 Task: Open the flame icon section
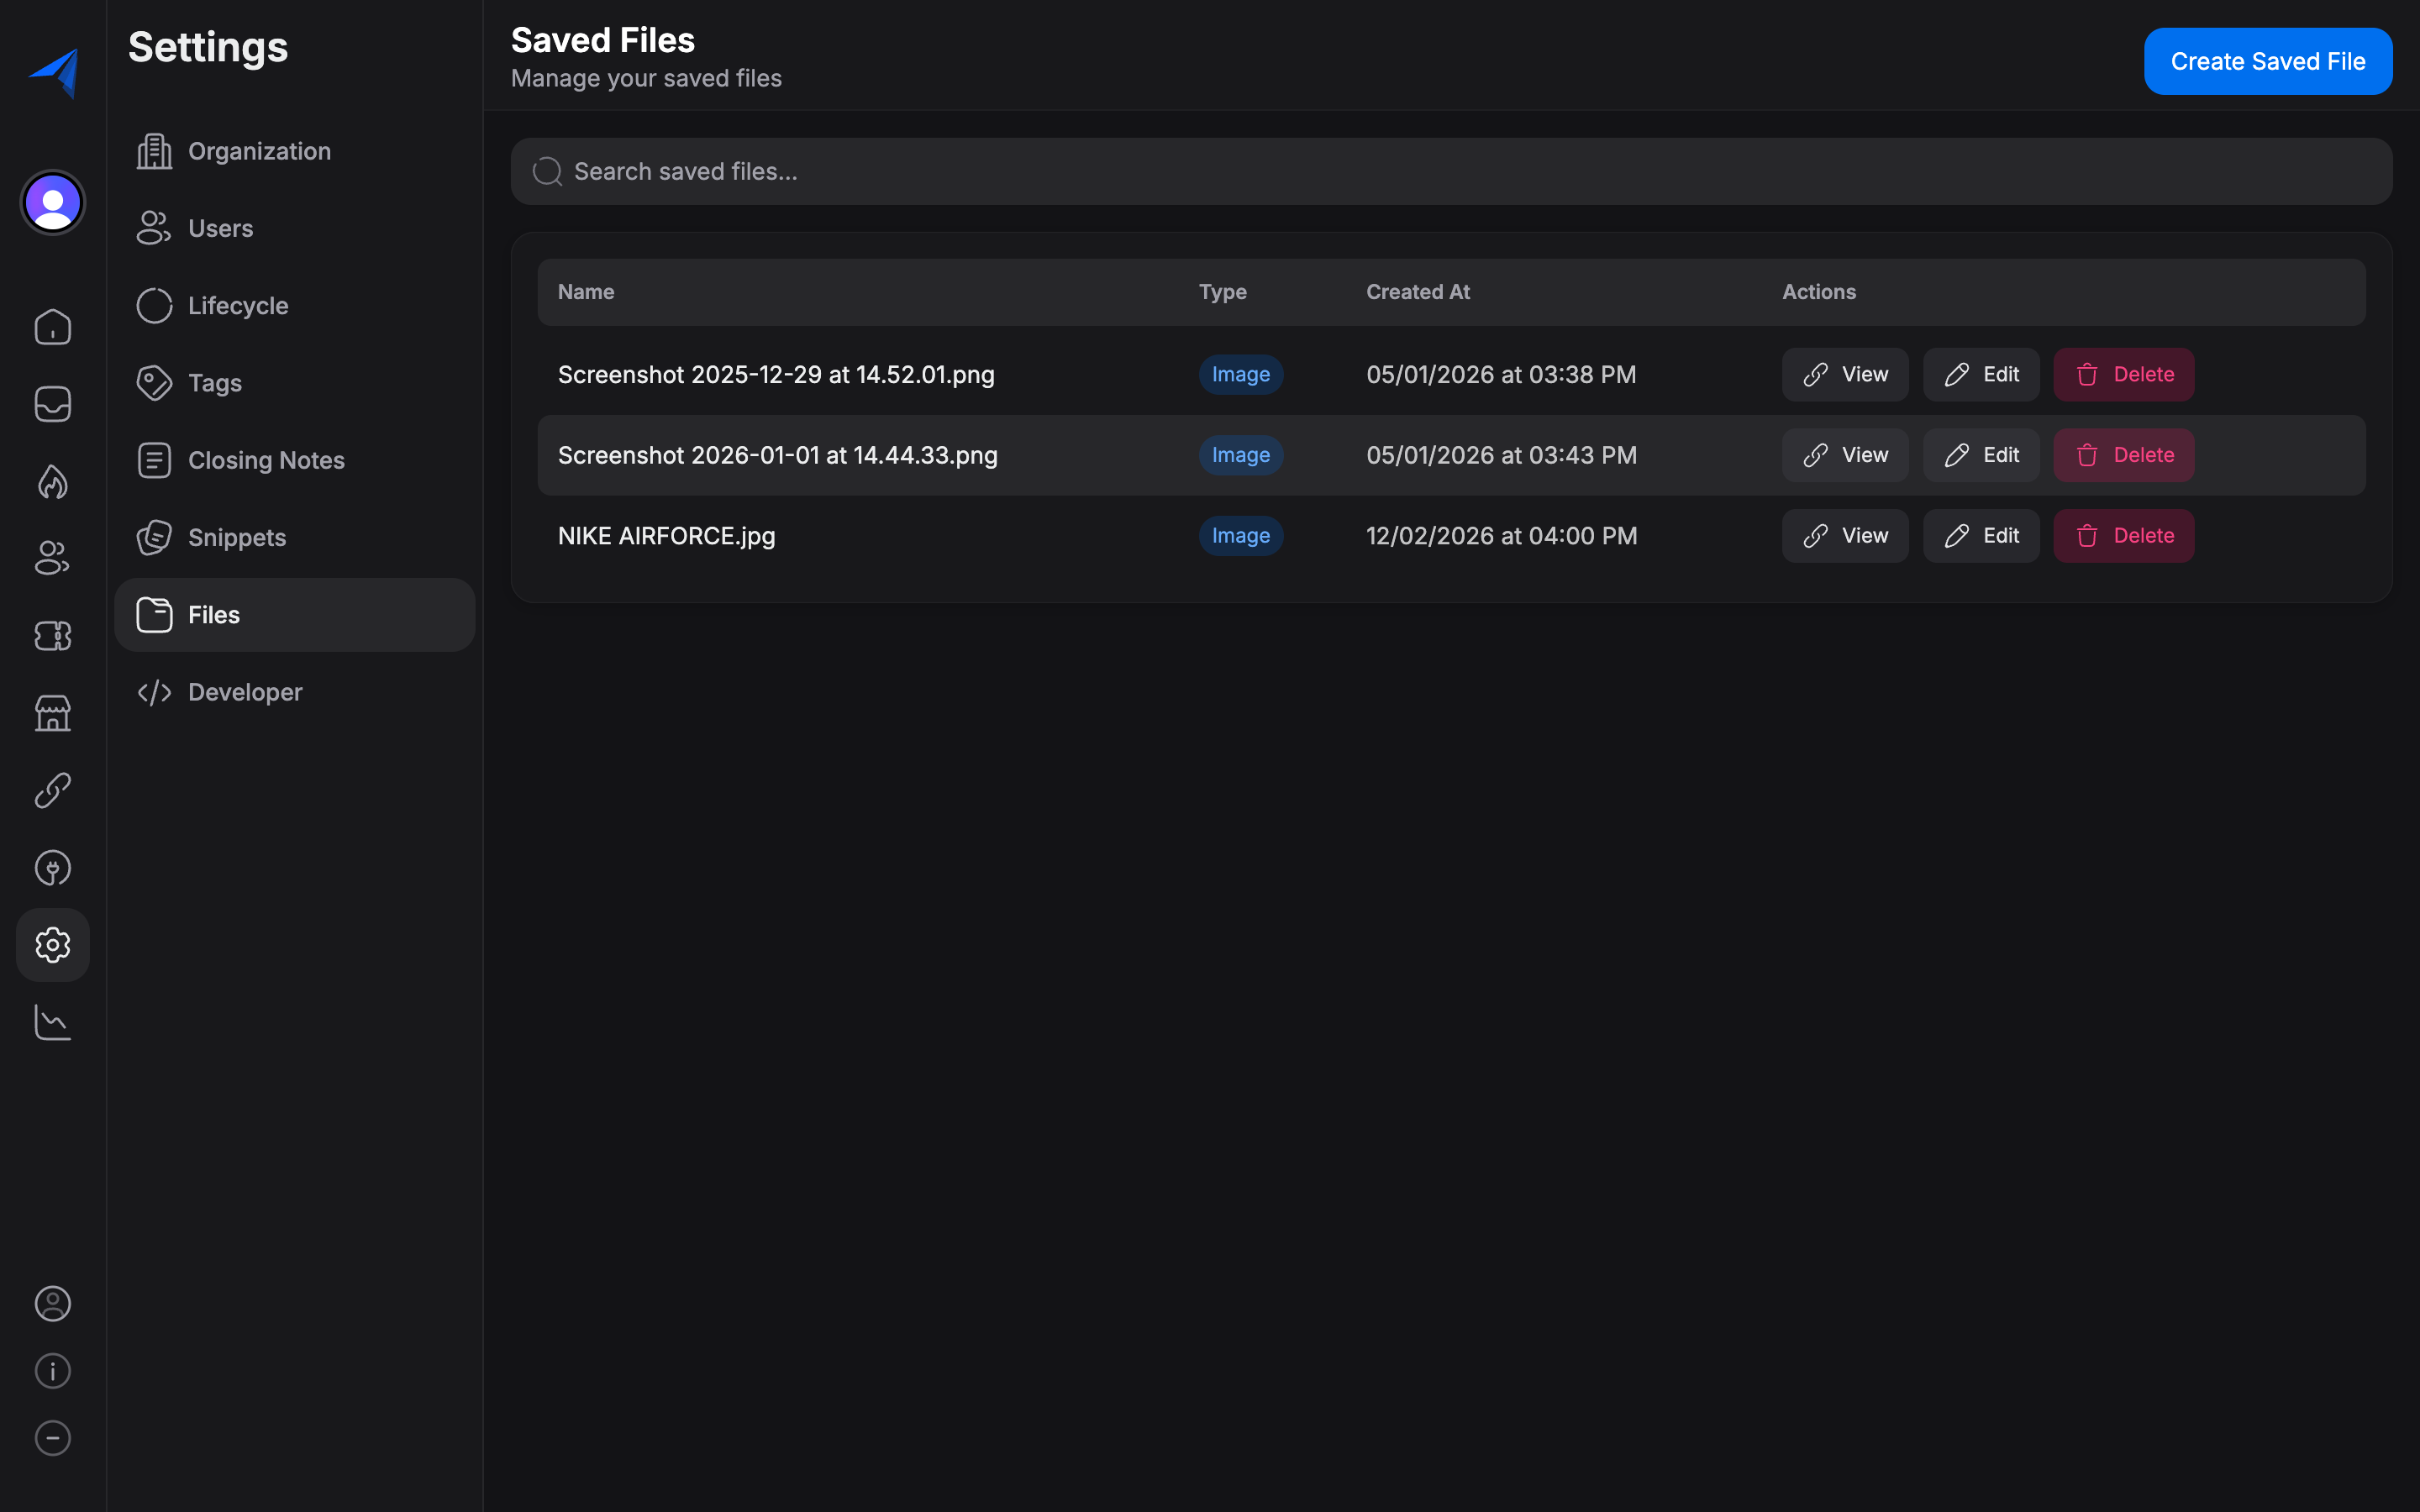pyautogui.click(x=52, y=481)
